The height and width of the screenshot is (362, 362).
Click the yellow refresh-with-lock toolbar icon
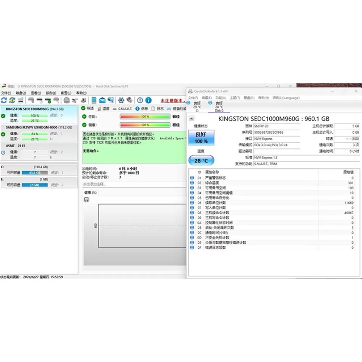pyautogui.click(x=12, y=100)
